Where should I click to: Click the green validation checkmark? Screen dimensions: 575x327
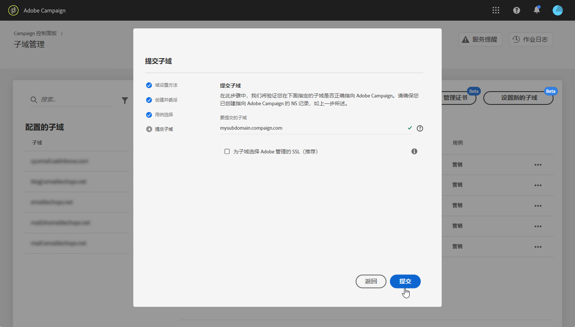point(410,128)
